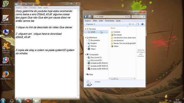Image resolution: width=184 pixels, height=103 pixels.
Task: Open the Notepad taskbar button
Action: 20,101
